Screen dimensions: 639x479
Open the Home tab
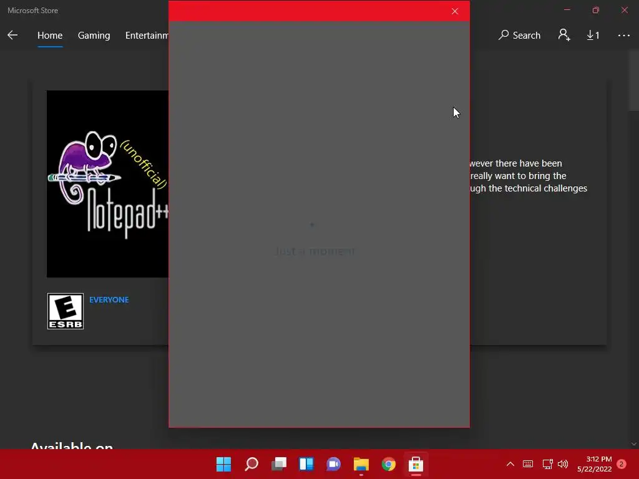click(x=50, y=36)
